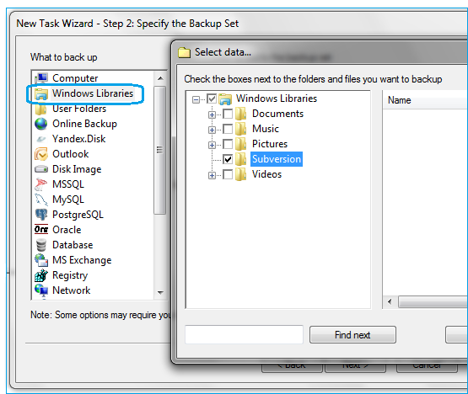Click left scroll arrow under Name column
This screenshot has width=468, height=394.
click(x=390, y=301)
